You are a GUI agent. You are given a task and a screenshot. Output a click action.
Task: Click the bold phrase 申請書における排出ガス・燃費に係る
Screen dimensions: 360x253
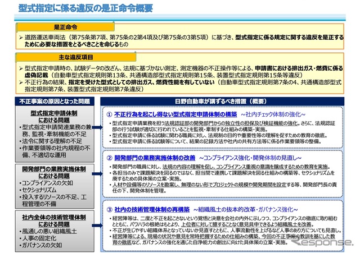pos(299,68)
